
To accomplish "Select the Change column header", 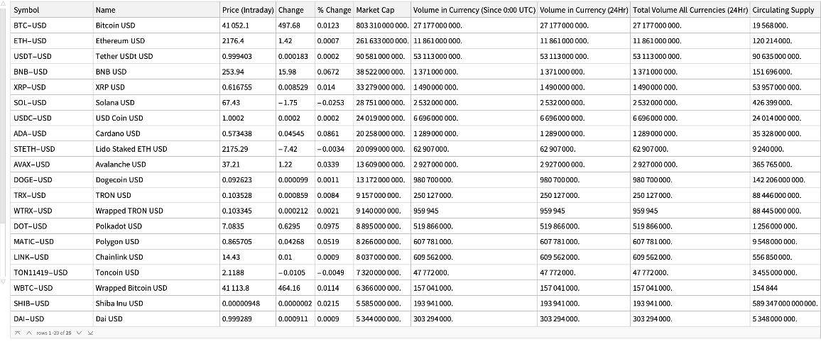I will click(x=291, y=10).
